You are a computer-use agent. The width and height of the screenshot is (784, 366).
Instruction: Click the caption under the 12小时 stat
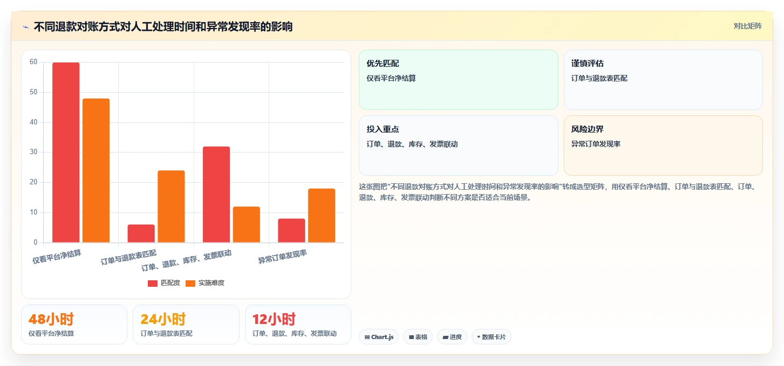(x=295, y=334)
